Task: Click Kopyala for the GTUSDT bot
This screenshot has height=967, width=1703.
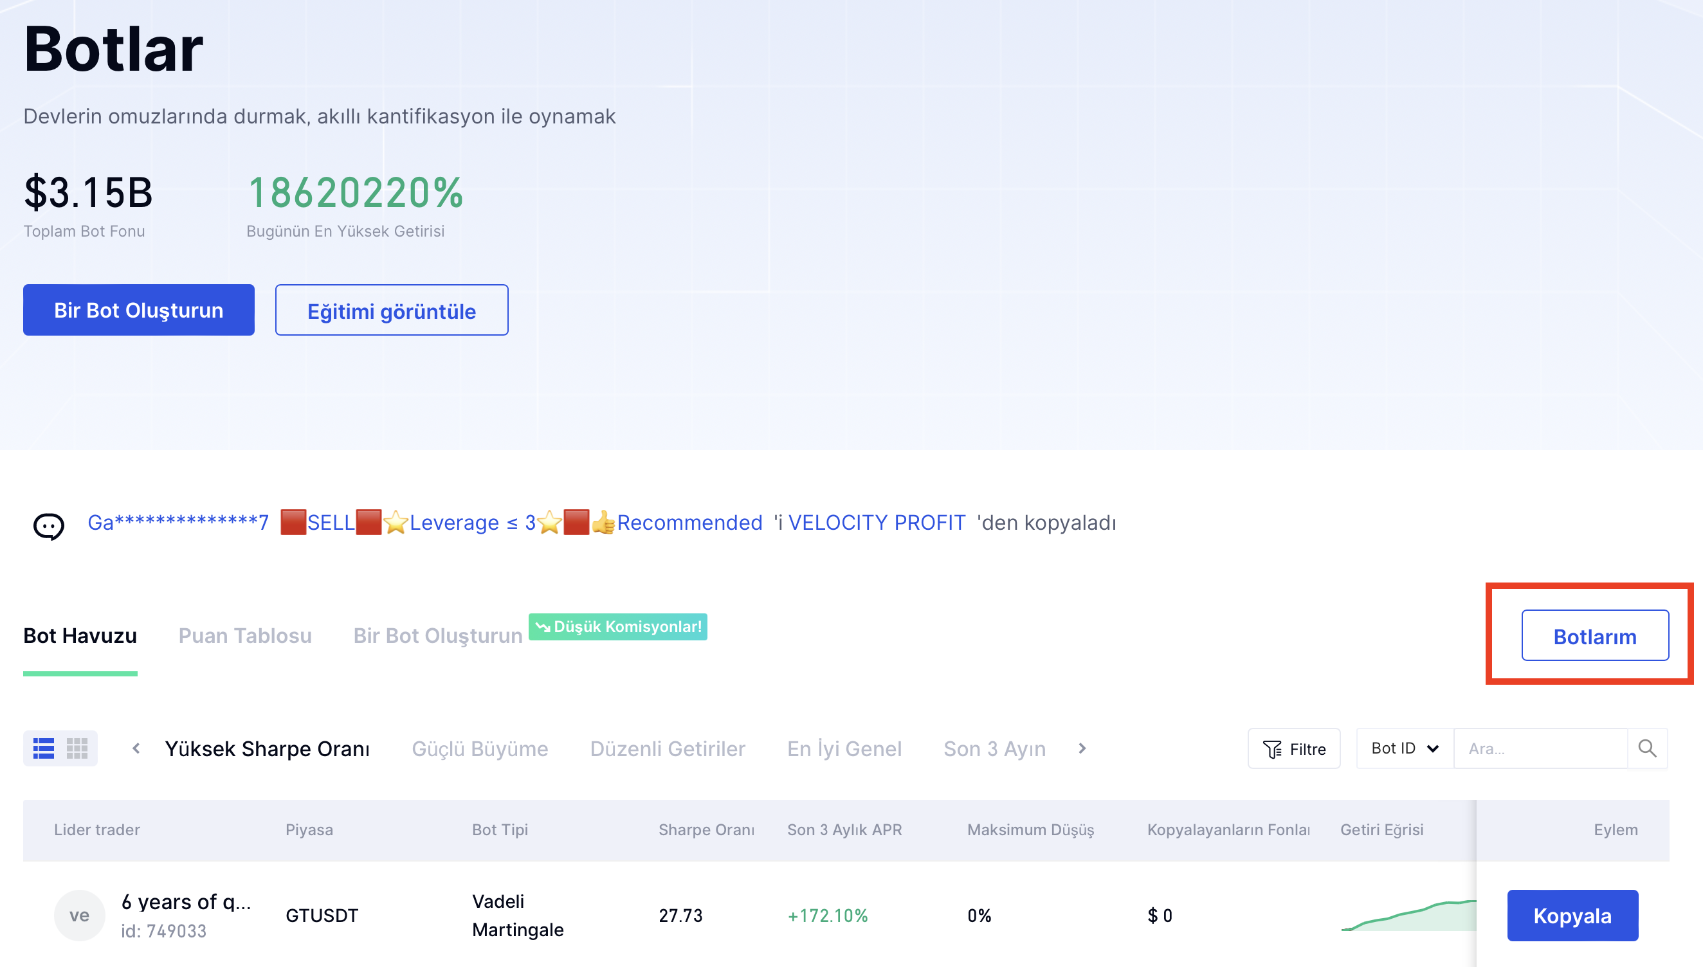Action: point(1572,915)
